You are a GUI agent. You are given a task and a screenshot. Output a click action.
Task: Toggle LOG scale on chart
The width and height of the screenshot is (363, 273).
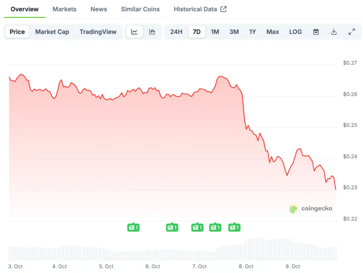(x=295, y=32)
